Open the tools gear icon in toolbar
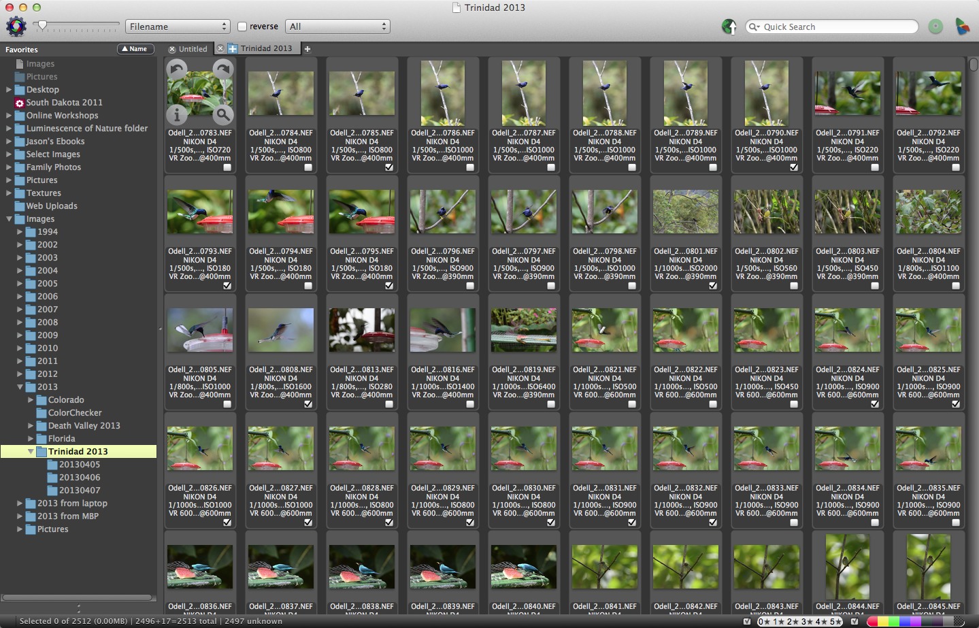979x628 pixels. click(x=16, y=27)
